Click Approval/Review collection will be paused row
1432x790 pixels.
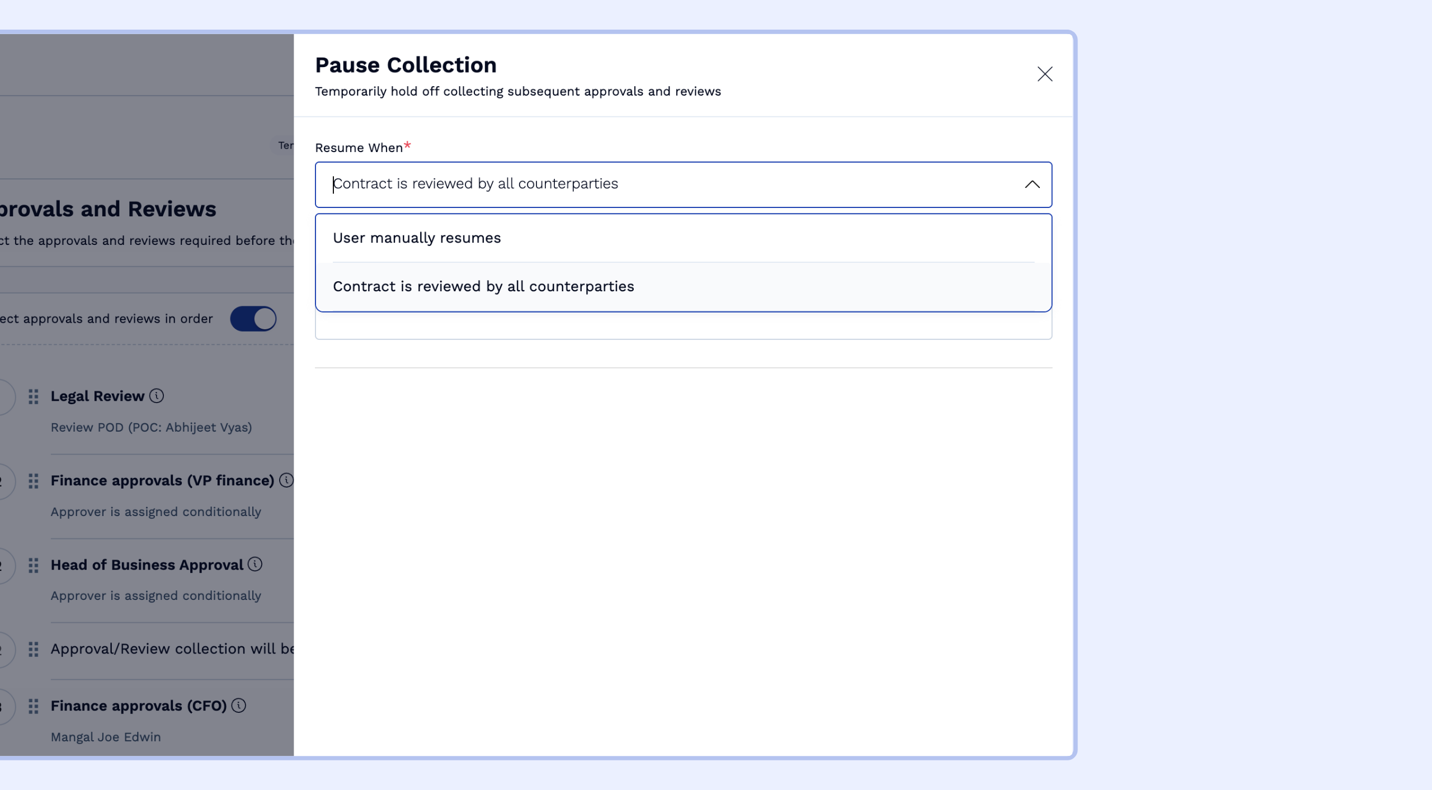(x=172, y=649)
